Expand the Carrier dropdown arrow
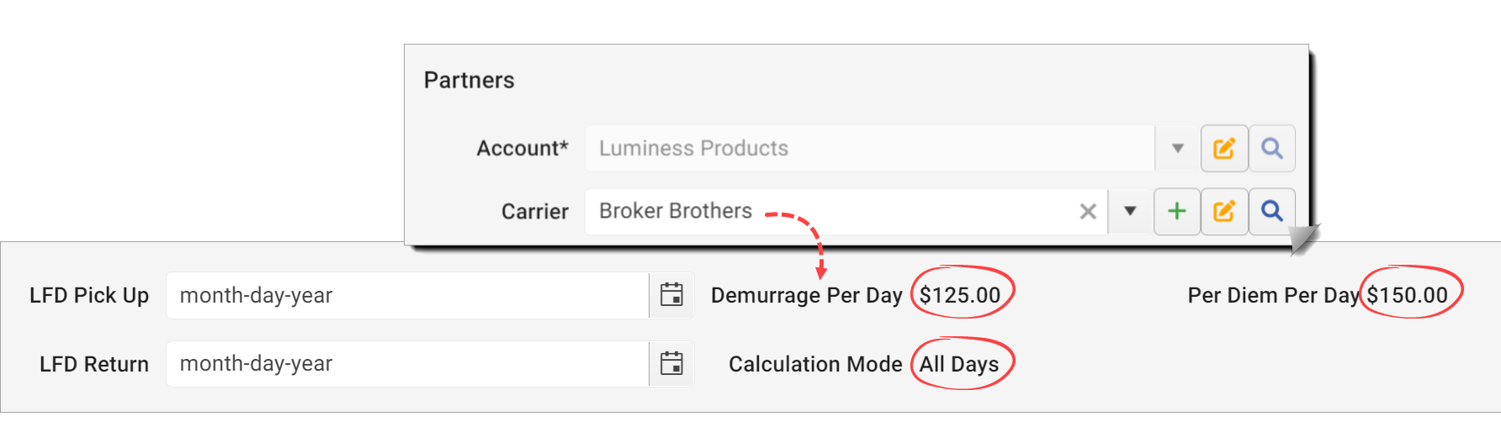This screenshot has height=443, width=1501. pyautogui.click(x=1130, y=211)
